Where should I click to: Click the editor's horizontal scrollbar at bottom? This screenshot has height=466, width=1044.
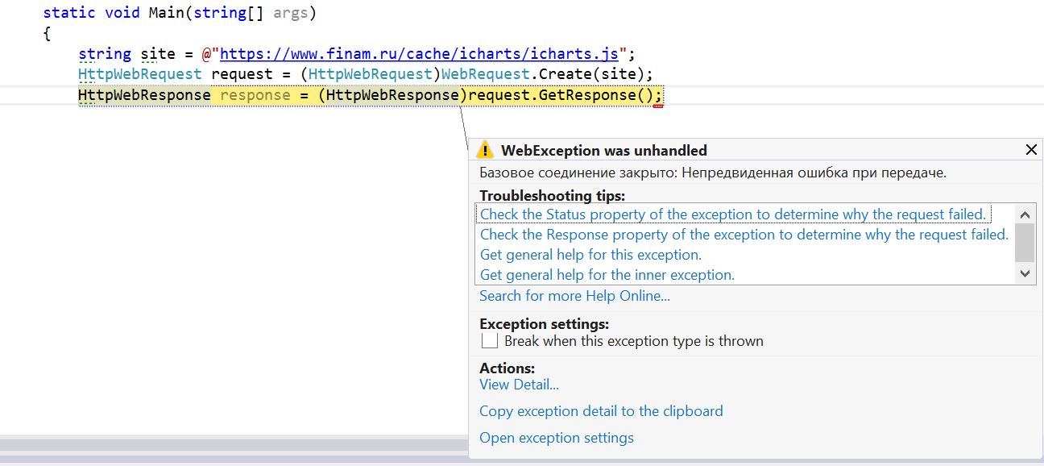(234, 444)
